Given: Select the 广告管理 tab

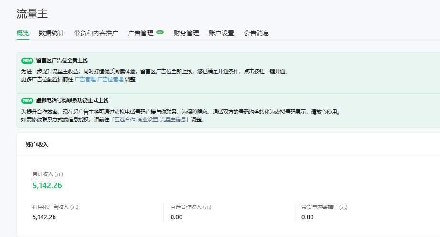Looking at the screenshot, I should (140, 33).
